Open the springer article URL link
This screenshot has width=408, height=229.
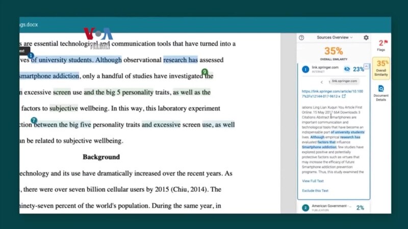tap(333, 94)
